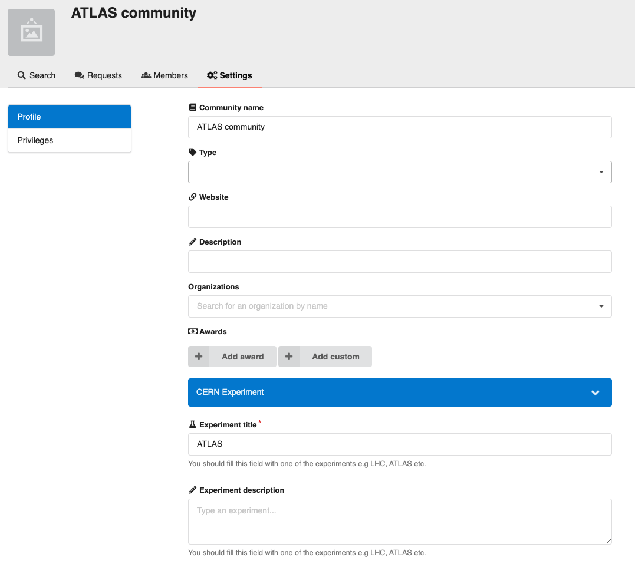Open the Organizations search dropdown
The image size is (635, 564).
pos(400,306)
